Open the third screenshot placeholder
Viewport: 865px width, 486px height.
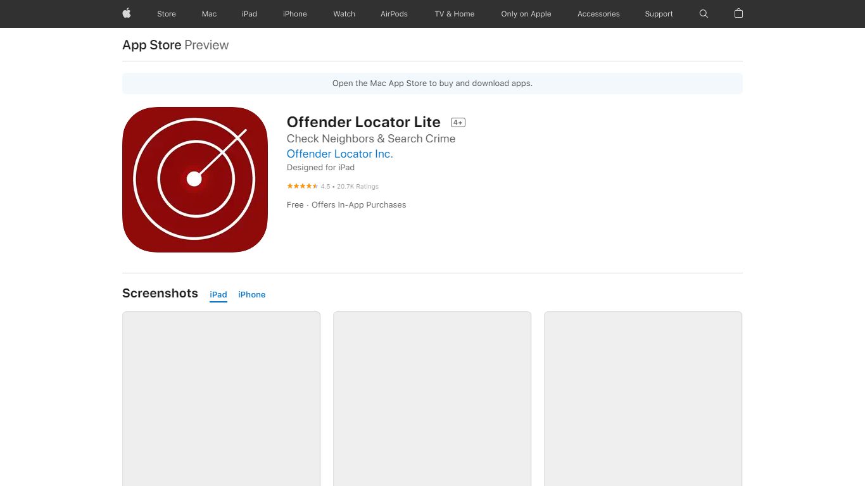pyautogui.click(x=643, y=399)
